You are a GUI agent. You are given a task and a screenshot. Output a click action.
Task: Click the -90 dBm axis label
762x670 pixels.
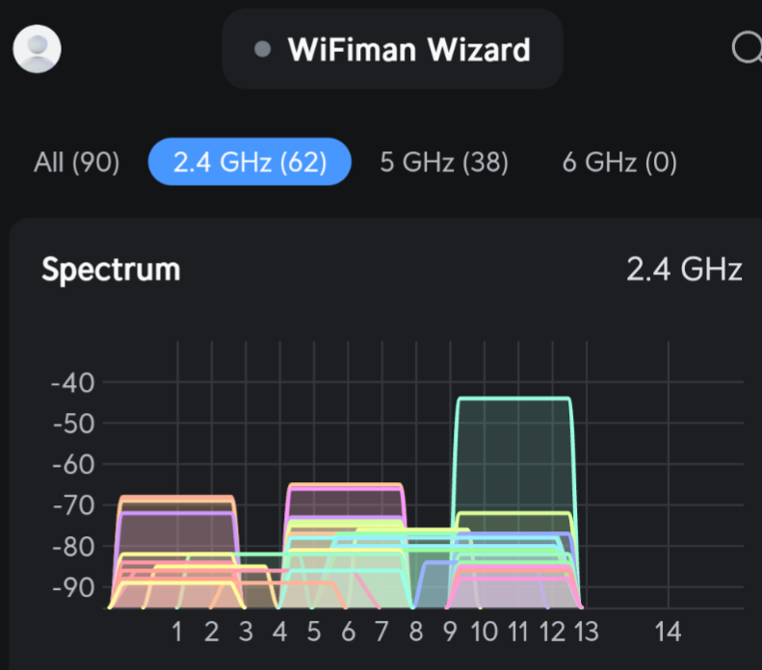pos(71,587)
